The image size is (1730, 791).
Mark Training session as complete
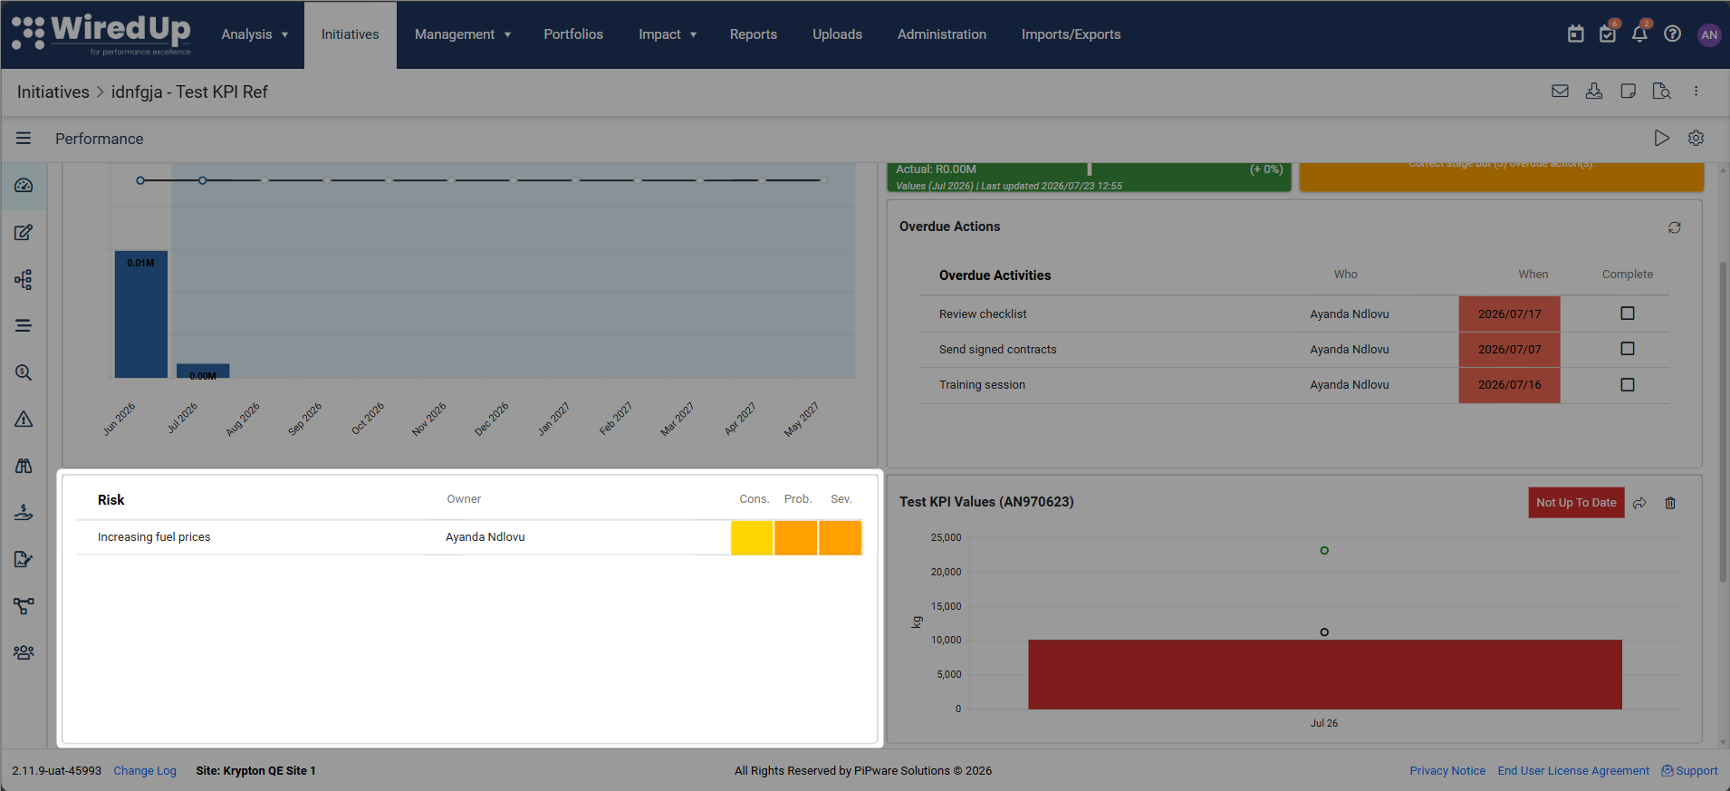(x=1628, y=385)
